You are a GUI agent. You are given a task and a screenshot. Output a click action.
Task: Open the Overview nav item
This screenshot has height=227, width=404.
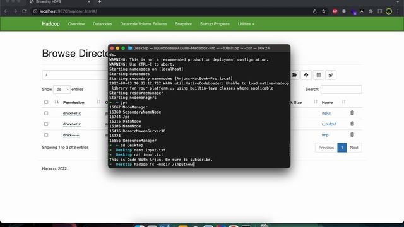pyautogui.click(x=76, y=24)
